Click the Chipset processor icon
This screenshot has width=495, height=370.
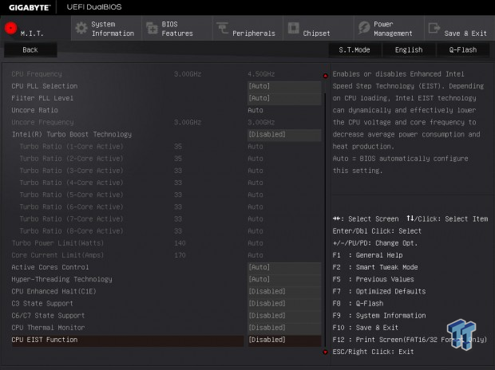(x=293, y=28)
